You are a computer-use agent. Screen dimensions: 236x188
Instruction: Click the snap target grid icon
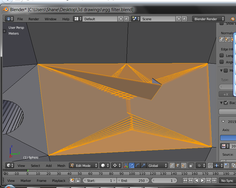(227, 165)
